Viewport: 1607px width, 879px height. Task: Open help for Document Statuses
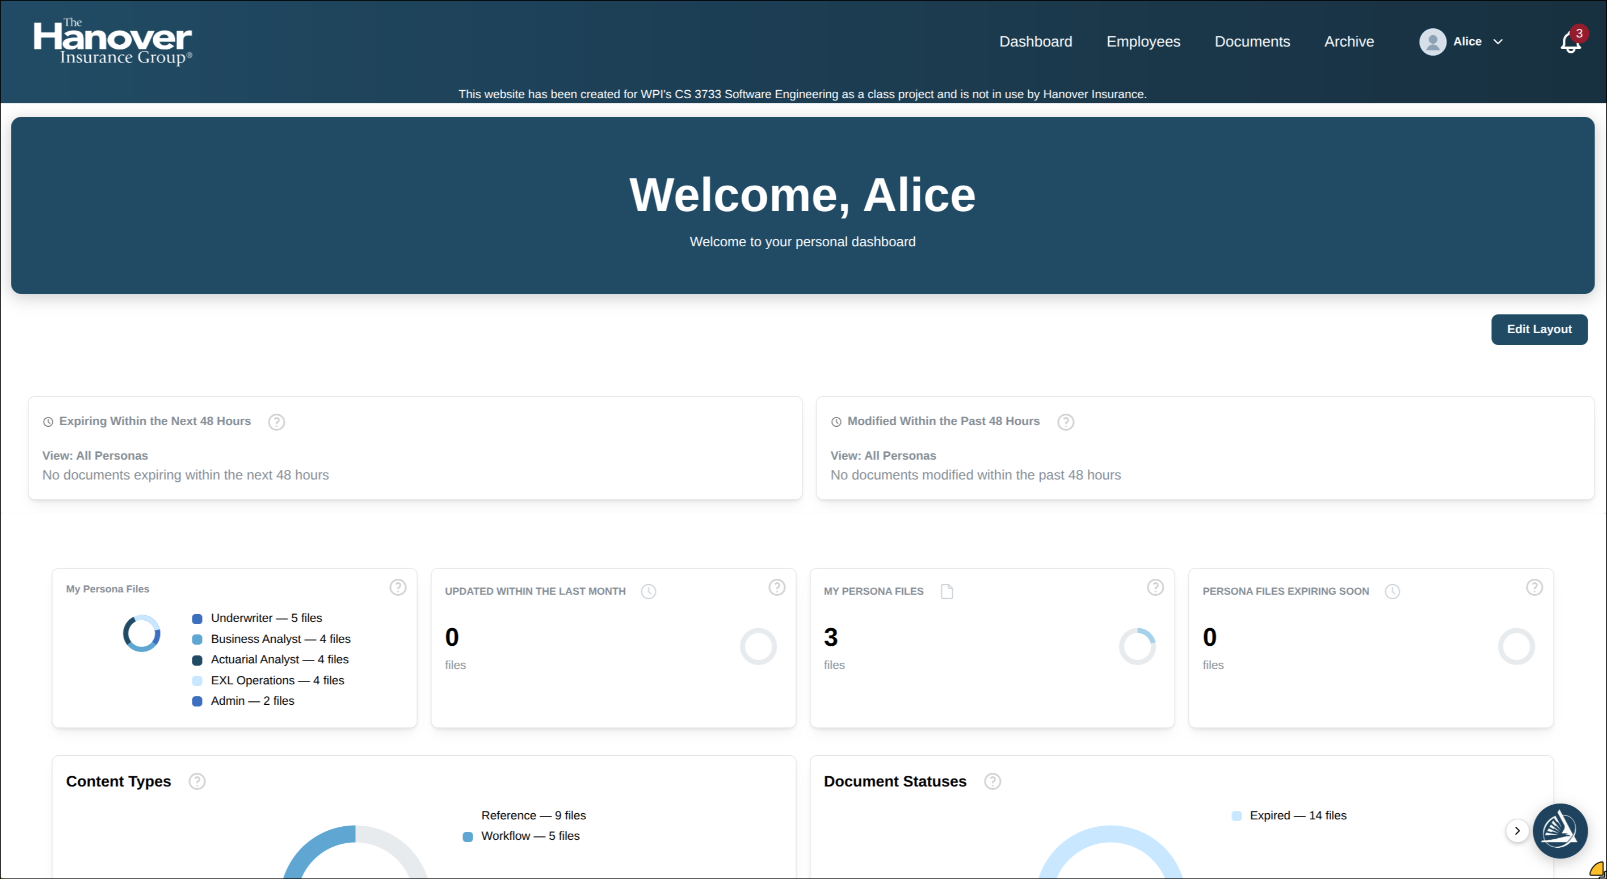point(992,781)
